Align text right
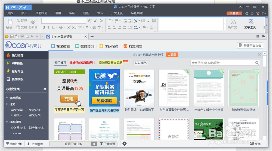272x151 pixels. click(x=119, y=27)
